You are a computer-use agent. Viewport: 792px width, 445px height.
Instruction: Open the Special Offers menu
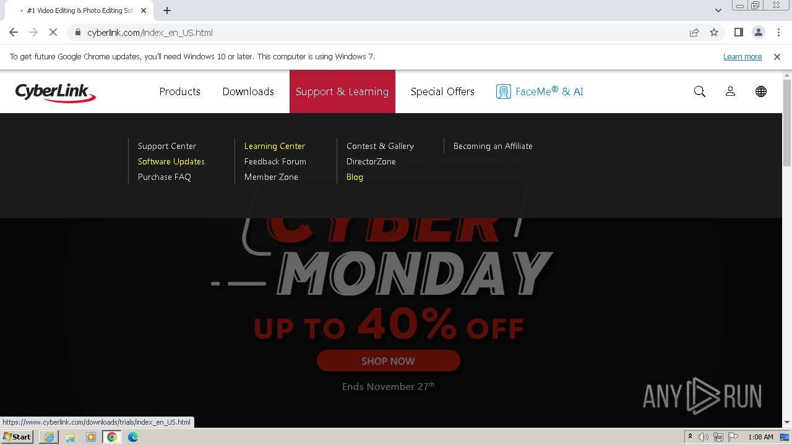pos(442,91)
